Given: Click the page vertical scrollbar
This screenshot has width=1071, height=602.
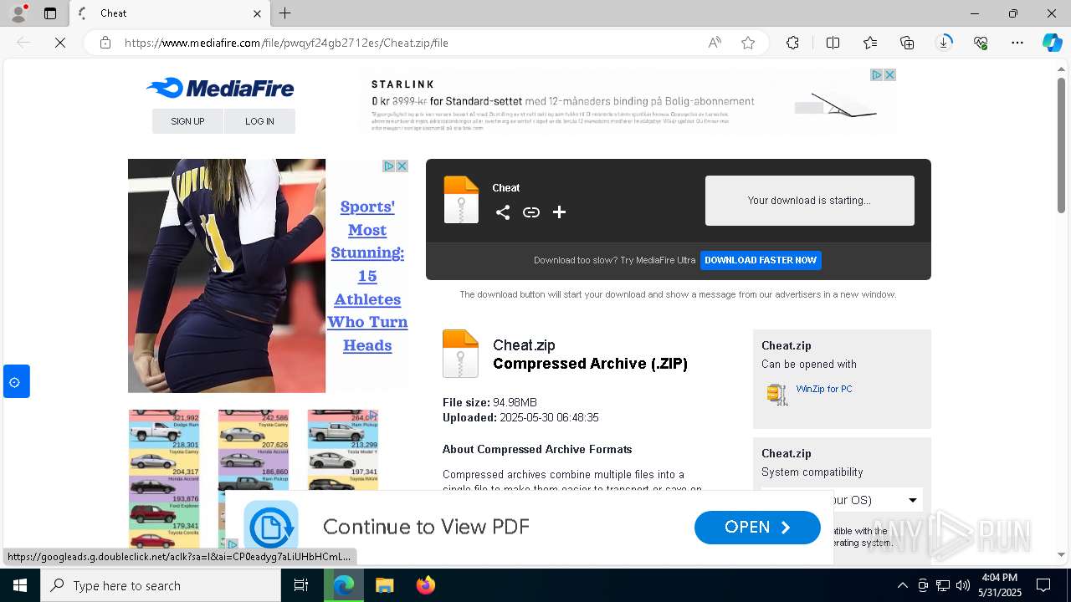Looking at the screenshot, I should point(1061,144).
